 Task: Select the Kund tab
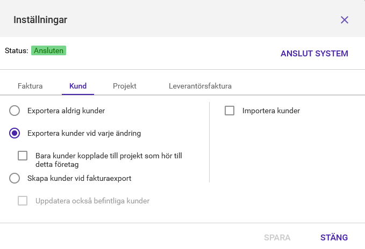pos(78,86)
